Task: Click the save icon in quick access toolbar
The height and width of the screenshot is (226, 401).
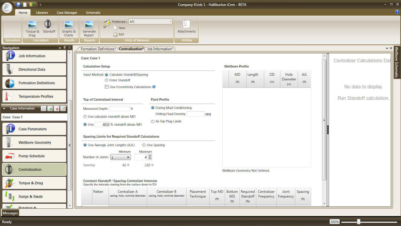Action: click(19, 4)
